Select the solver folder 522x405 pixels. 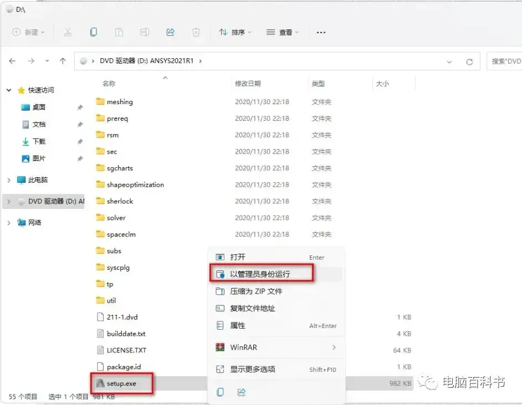pyautogui.click(x=116, y=218)
